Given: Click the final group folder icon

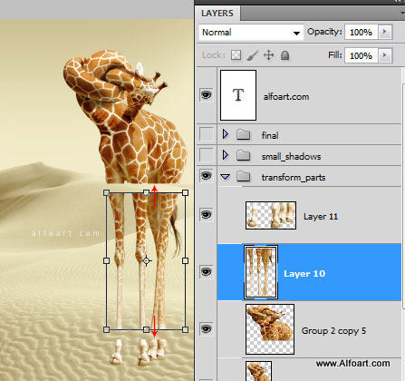Looking at the screenshot, I should click(x=243, y=135).
